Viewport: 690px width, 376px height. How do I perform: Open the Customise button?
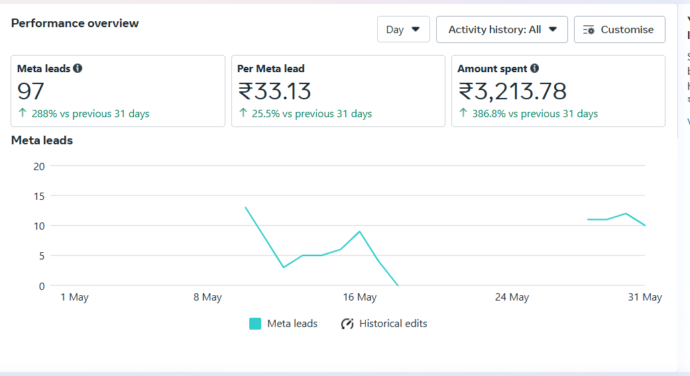tap(620, 29)
